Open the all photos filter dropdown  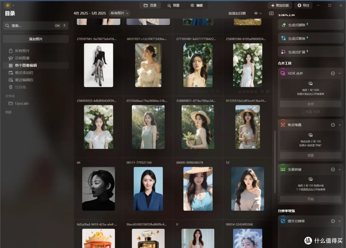(x=119, y=13)
